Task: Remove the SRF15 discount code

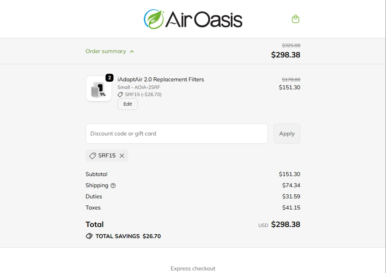Action: [x=122, y=156]
